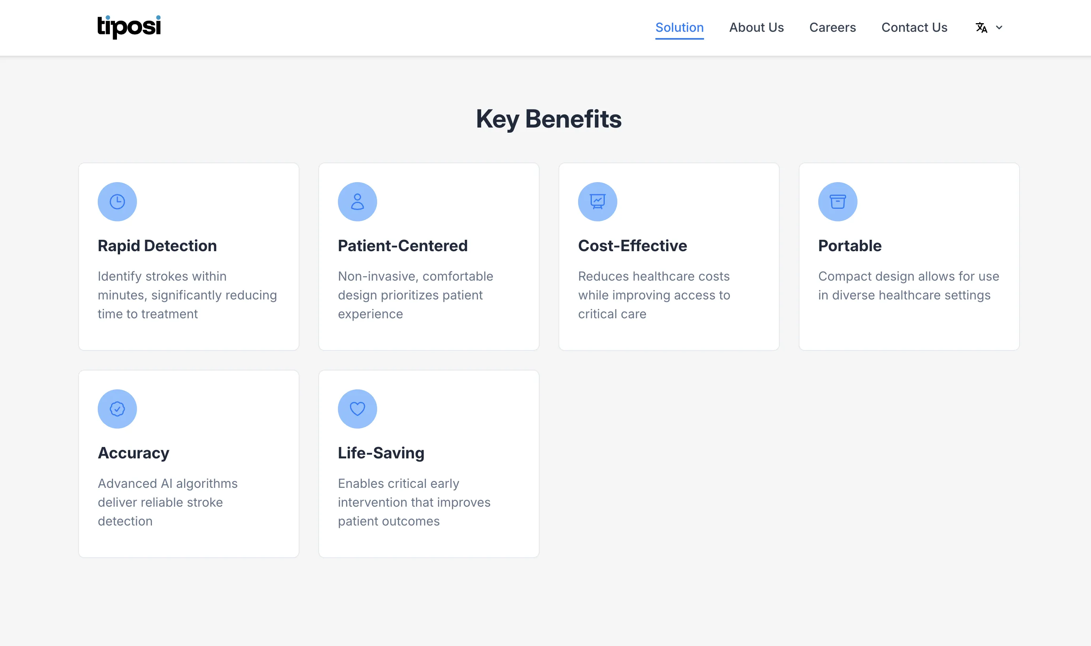Click the clock icon for Rapid Detection

pyautogui.click(x=117, y=202)
